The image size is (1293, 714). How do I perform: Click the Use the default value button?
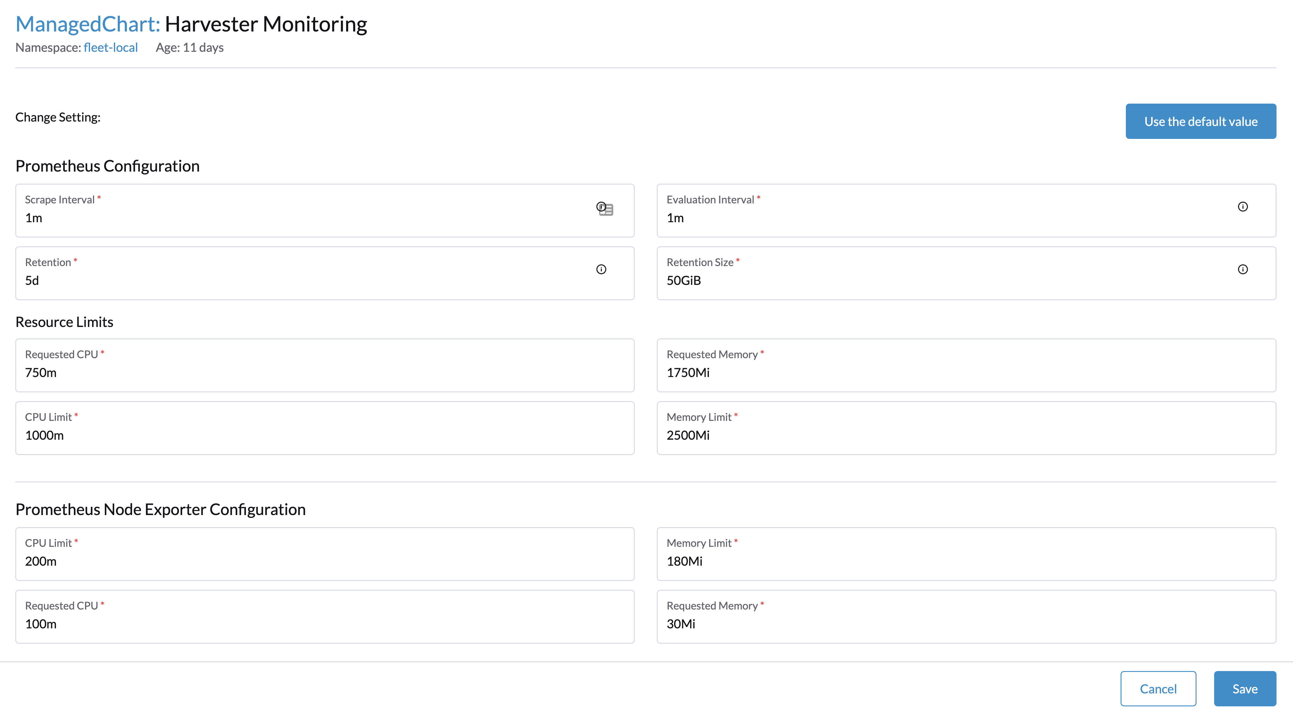coord(1201,121)
